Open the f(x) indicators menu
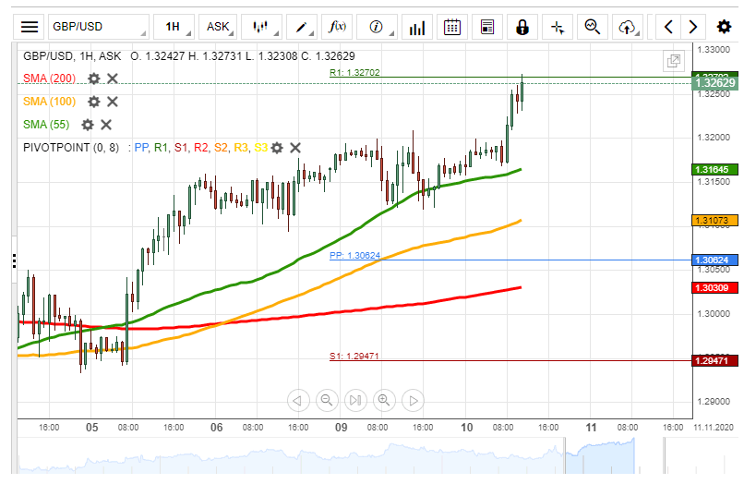Screen dimensions: 744x484 point(337,27)
